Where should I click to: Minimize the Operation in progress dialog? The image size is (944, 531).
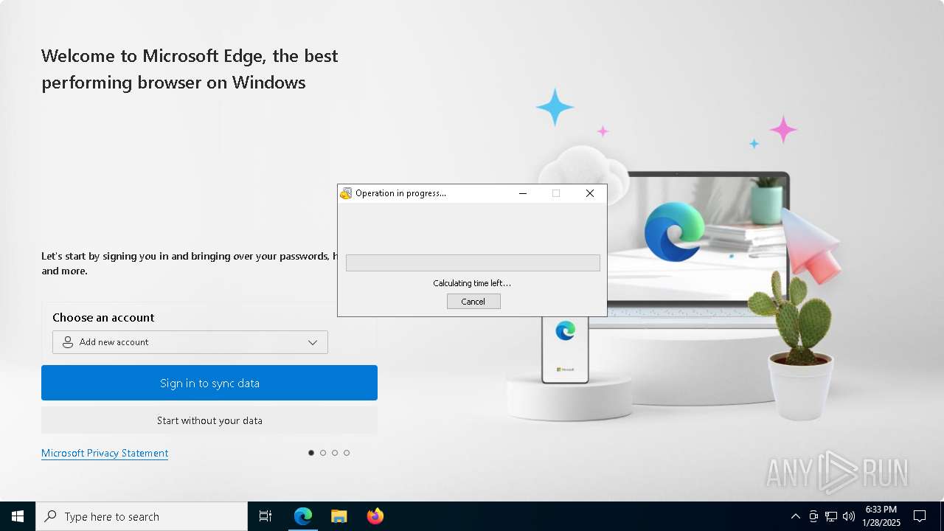(523, 193)
